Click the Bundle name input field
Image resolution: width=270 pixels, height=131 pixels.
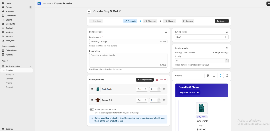(128, 42)
